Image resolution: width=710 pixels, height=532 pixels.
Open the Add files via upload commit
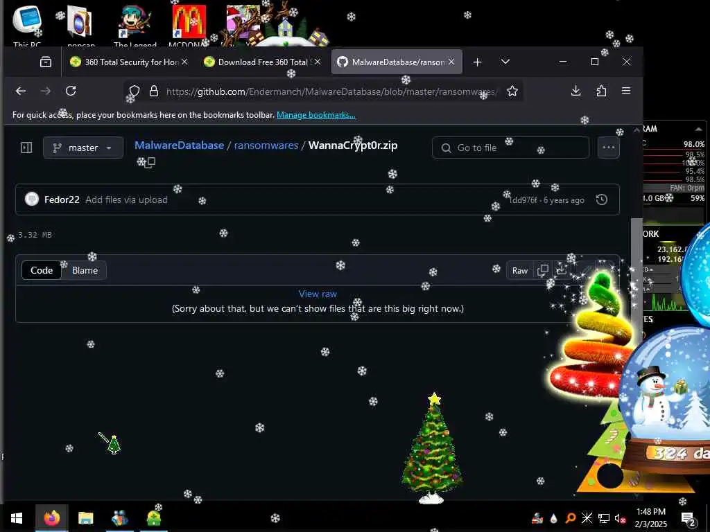[x=126, y=199]
